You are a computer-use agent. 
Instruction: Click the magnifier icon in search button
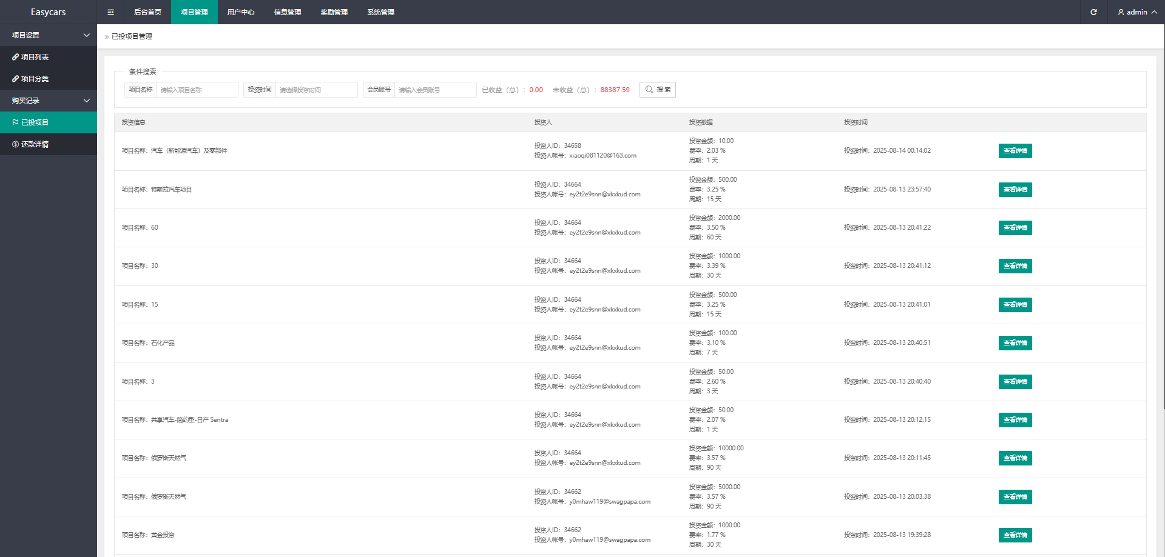649,90
